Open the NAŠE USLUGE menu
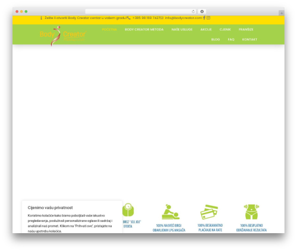This screenshot has height=251, width=297. tap(182, 30)
